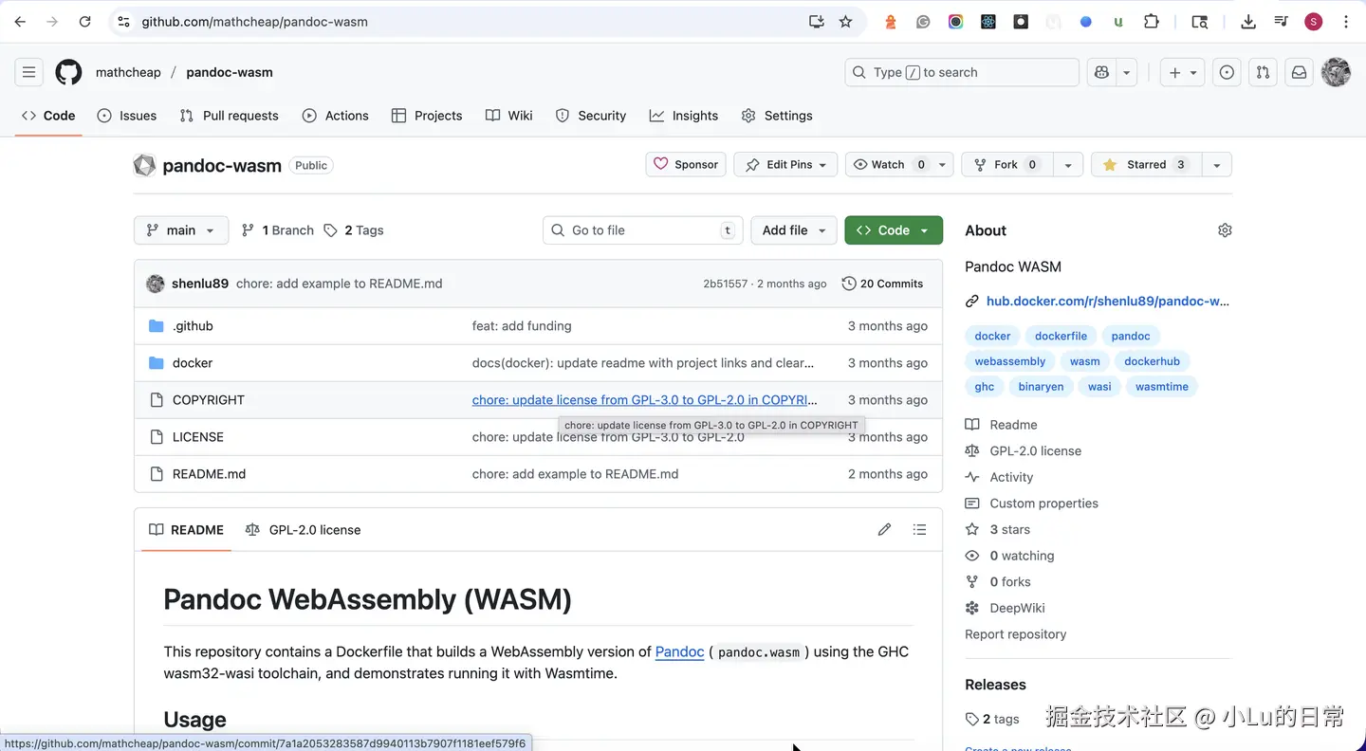
Task: Follow the Pandoc link in the README
Action: 679,651
